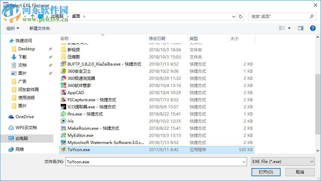Click 桌面 in the breadcrumb path
Viewport: 321px width, 181px height.
[x=76, y=16]
